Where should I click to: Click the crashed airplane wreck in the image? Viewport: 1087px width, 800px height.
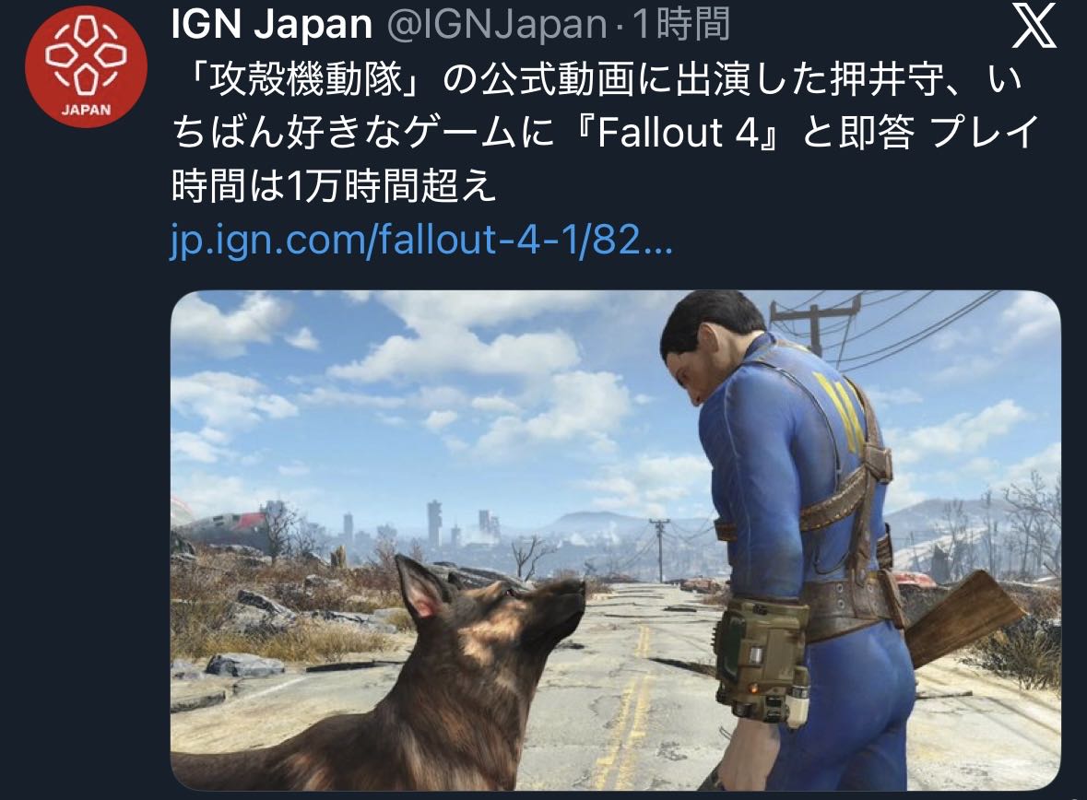tap(222, 527)
